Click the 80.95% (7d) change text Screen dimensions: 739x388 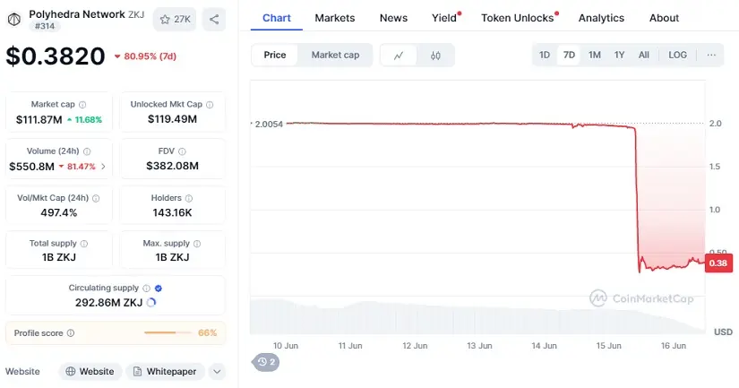(x=150, y=56)
